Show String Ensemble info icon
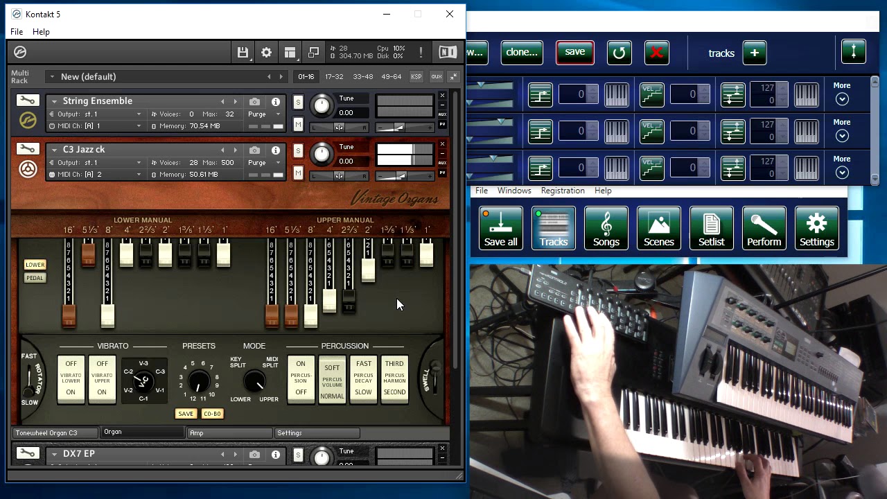887x499 pixels. [x=276, y=102]
